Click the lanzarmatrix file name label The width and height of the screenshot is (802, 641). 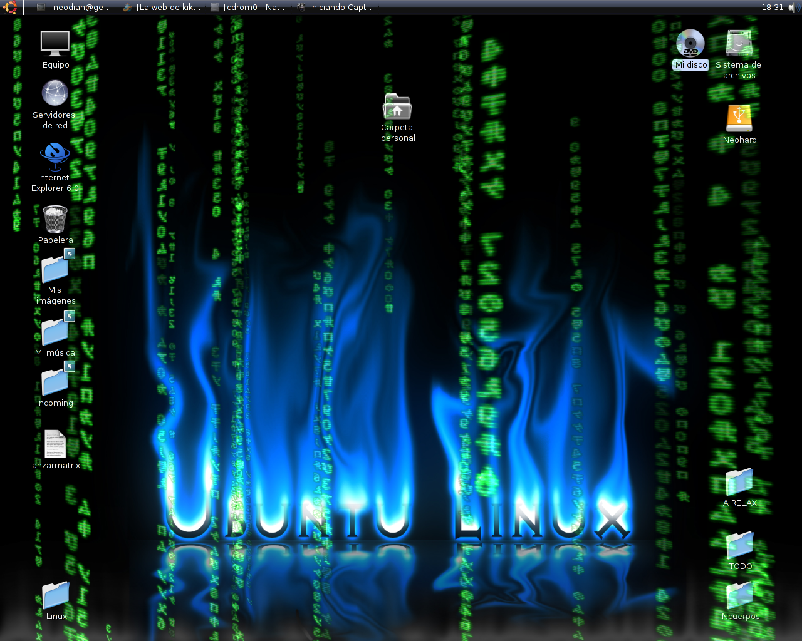pyautogui.click(x=55, y=465)
